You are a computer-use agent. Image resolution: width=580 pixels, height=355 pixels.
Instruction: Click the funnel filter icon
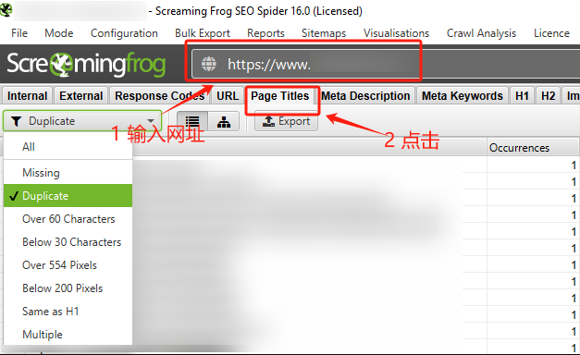click(x=16, y=121)
